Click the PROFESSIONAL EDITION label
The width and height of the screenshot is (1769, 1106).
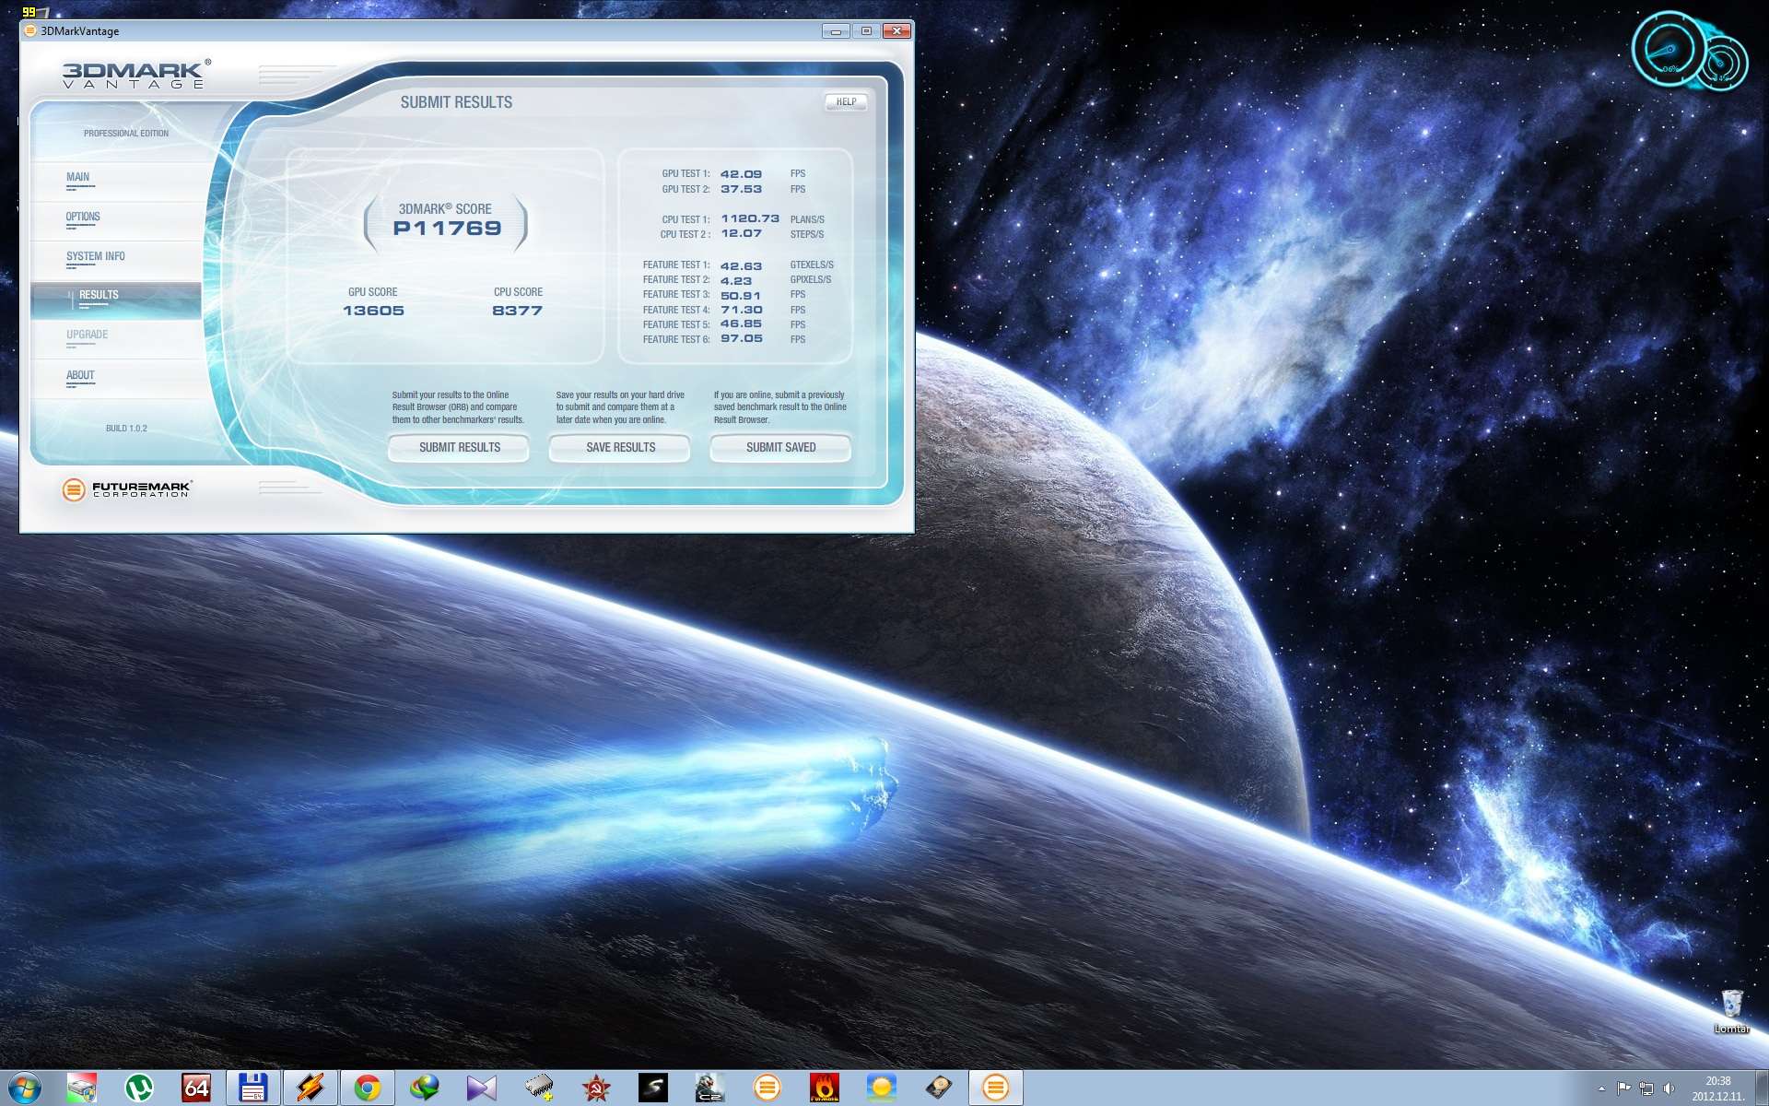[x=126, y=134]
